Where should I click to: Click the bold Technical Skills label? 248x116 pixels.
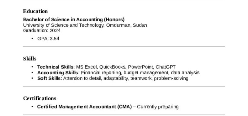pos(55,67)
